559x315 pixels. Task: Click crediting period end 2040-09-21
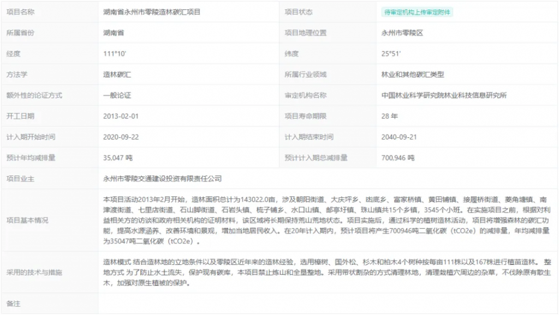399,137
